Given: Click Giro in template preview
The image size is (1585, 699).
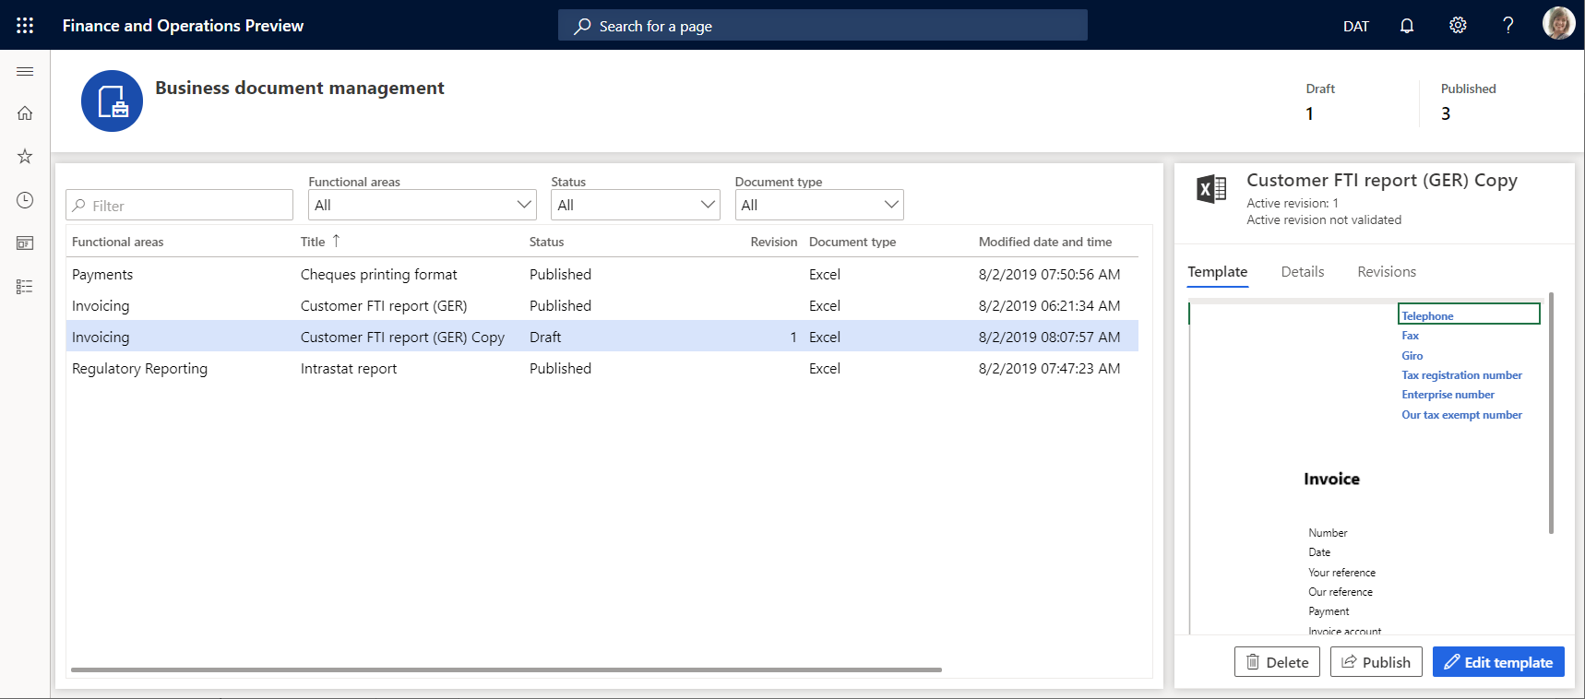Looking at the screenshot, I should pos(1412,355).
